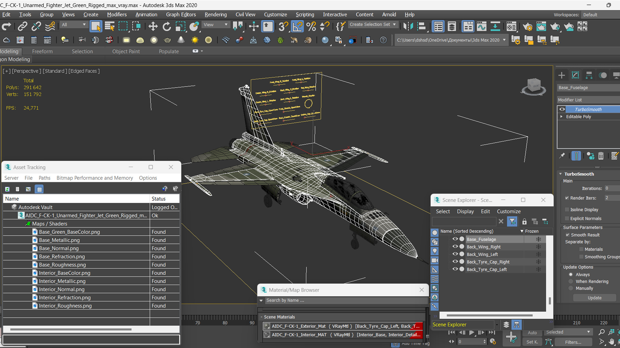The image size is (620, 348).
Task: Click the Auto key button
Action: click(x=532, y=333)
